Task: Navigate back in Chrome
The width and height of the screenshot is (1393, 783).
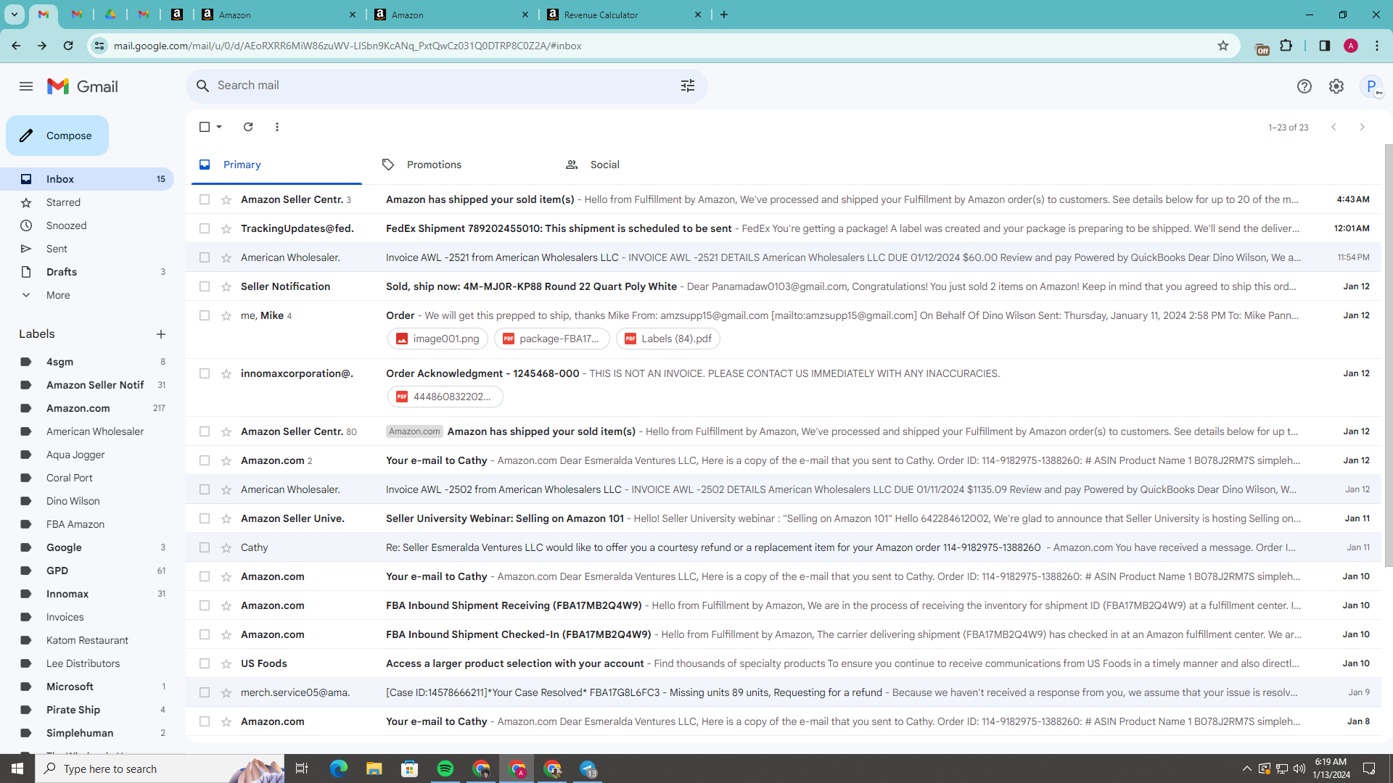Action: tap(16, 46)
